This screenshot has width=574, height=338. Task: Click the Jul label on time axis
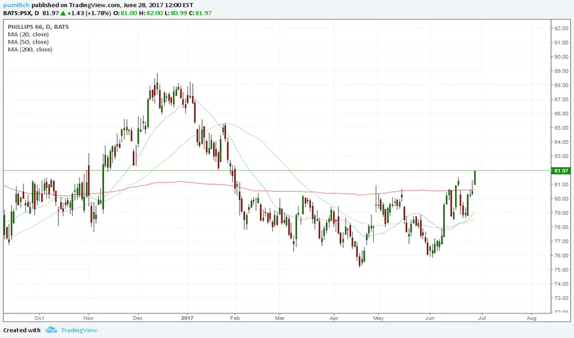tap(482, 318)
